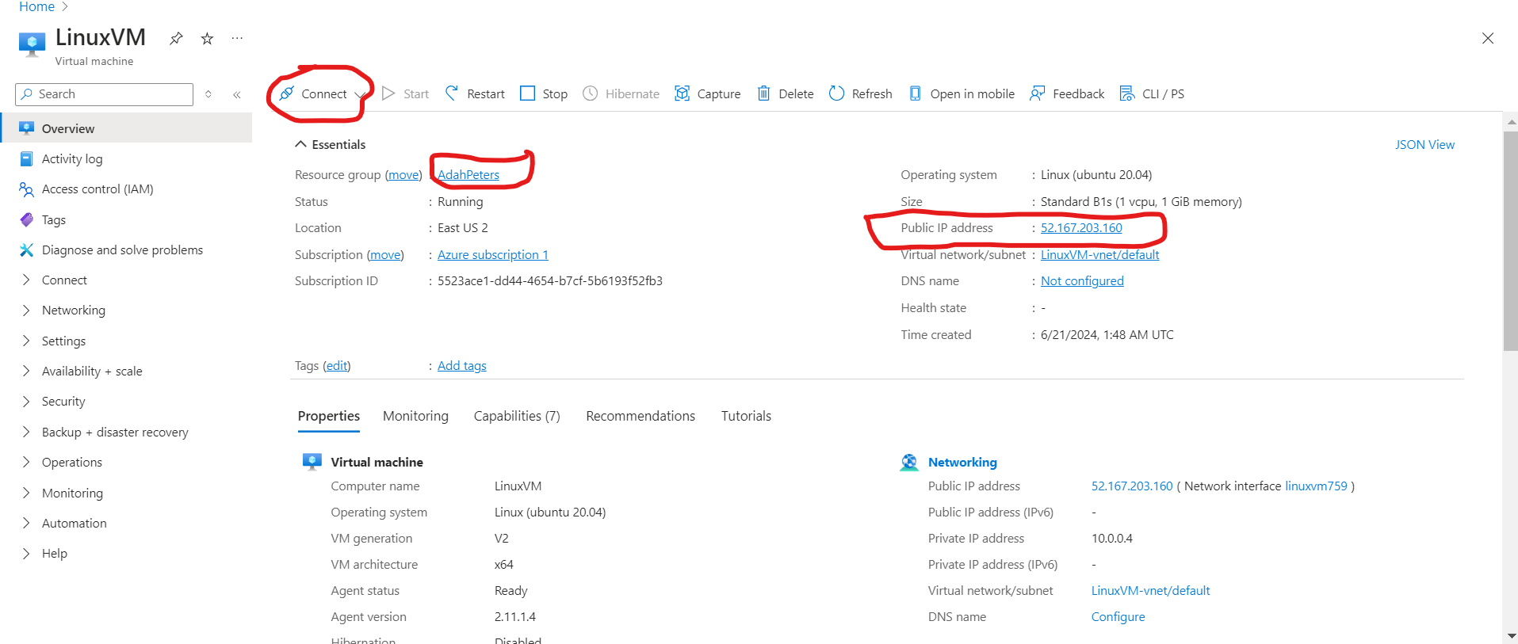The width and height of the screenshot is (1518, 644).
Task: Collapse the sidebar menu with double chevron
Action: coord(236,94)
